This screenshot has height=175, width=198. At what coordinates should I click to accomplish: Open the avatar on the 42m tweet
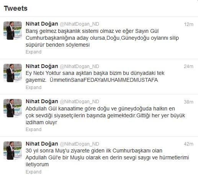pyautogui.click(x=13, y=151)
